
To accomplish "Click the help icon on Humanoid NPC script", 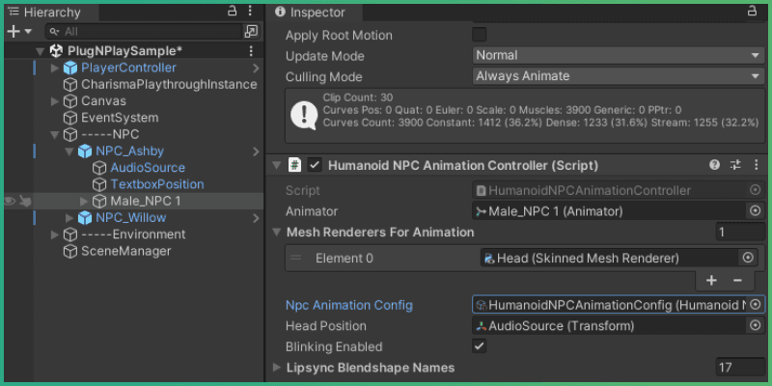I will coord(715,165).
